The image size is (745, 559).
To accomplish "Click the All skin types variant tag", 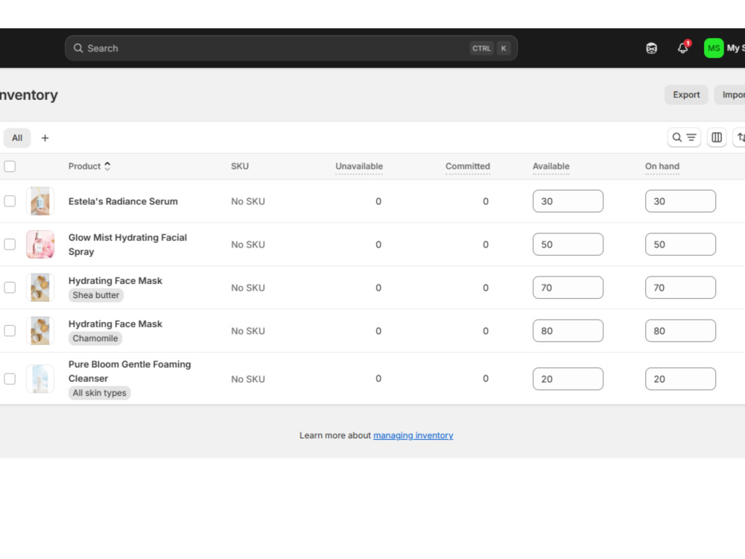I will point(99,393).
